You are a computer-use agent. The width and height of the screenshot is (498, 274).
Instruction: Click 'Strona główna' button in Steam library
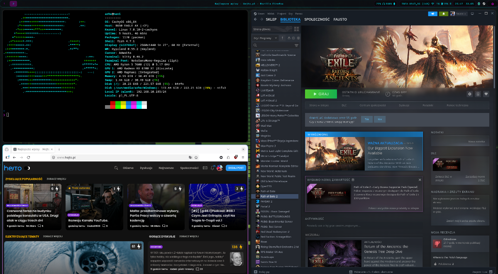[271, 29]
